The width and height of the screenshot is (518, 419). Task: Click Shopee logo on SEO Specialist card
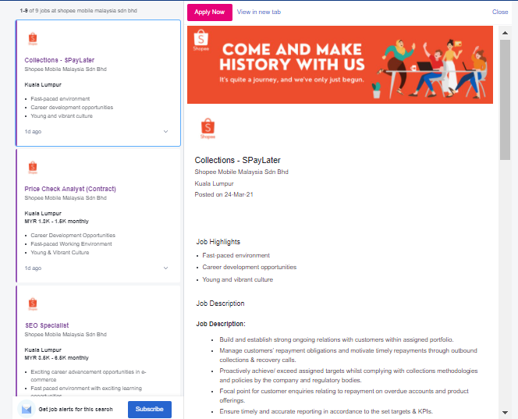point(33,304)
